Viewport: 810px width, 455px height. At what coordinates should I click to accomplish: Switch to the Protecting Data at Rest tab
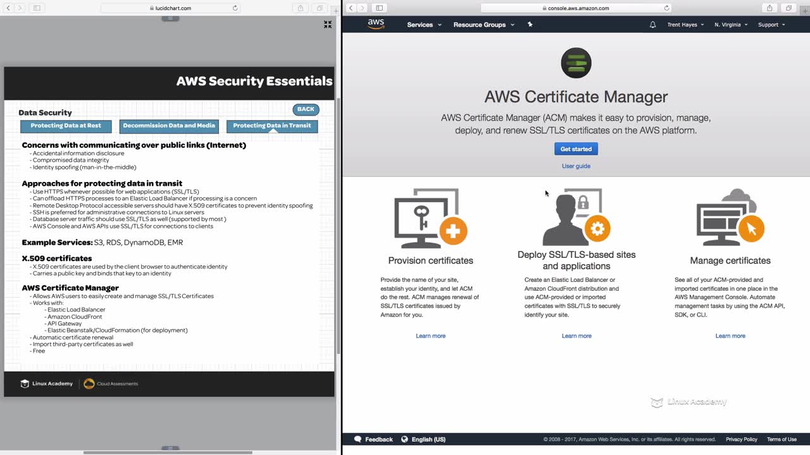pyautogui.click(x=66, y=126)
